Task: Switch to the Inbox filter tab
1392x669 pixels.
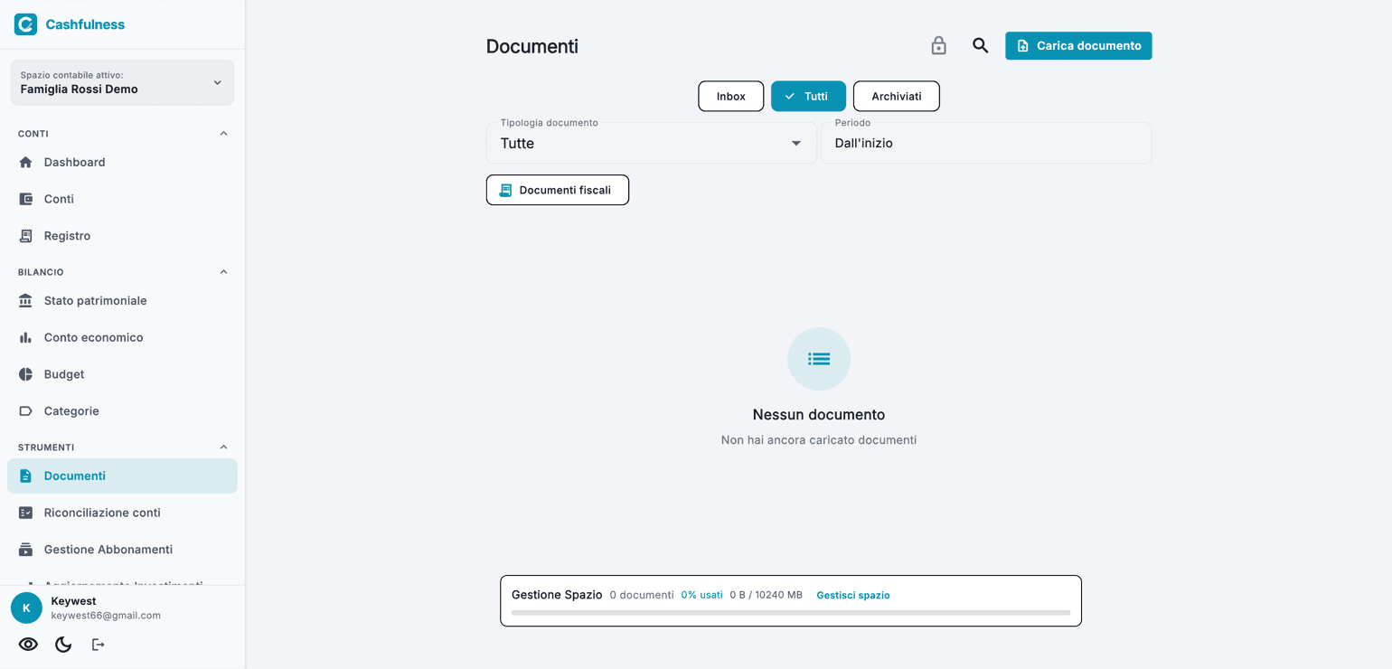Action: tap(731, 96)
